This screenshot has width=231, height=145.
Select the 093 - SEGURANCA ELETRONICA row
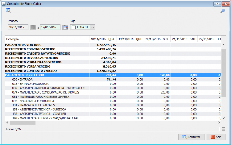pos(113,101)
